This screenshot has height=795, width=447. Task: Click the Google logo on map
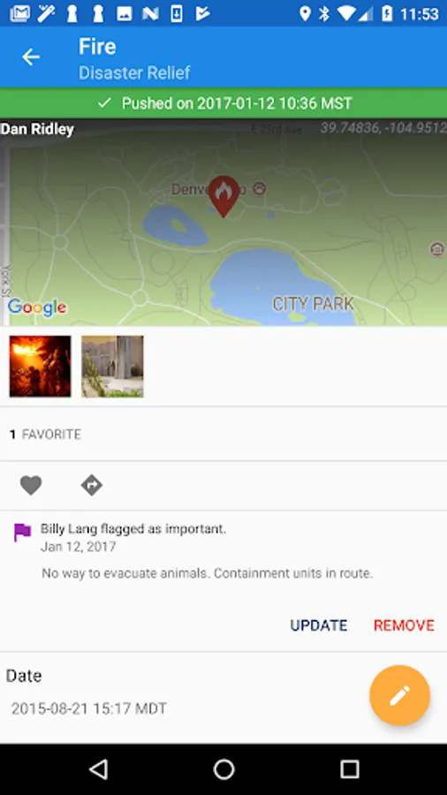37,307
